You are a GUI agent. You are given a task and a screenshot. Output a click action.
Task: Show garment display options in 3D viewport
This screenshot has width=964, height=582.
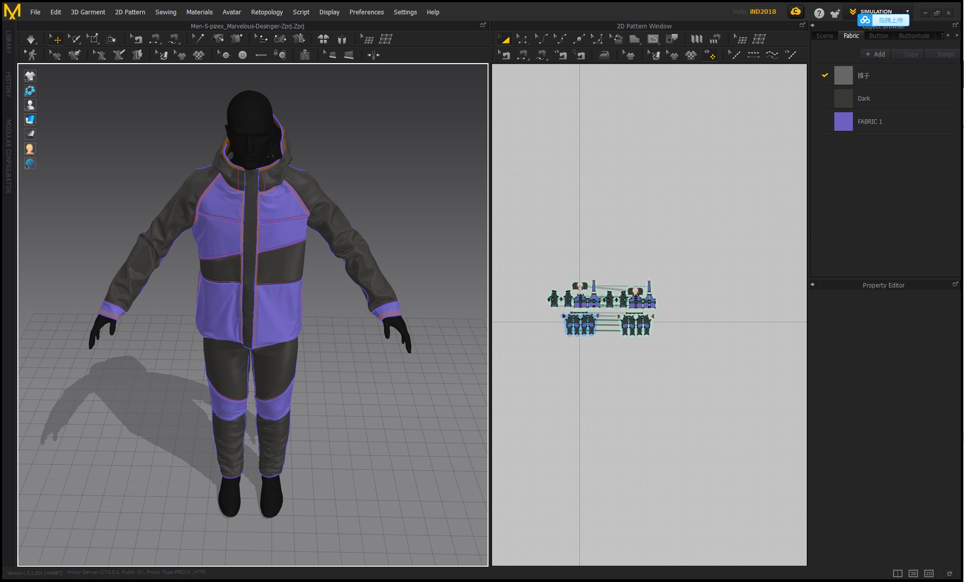click(30, 76)
